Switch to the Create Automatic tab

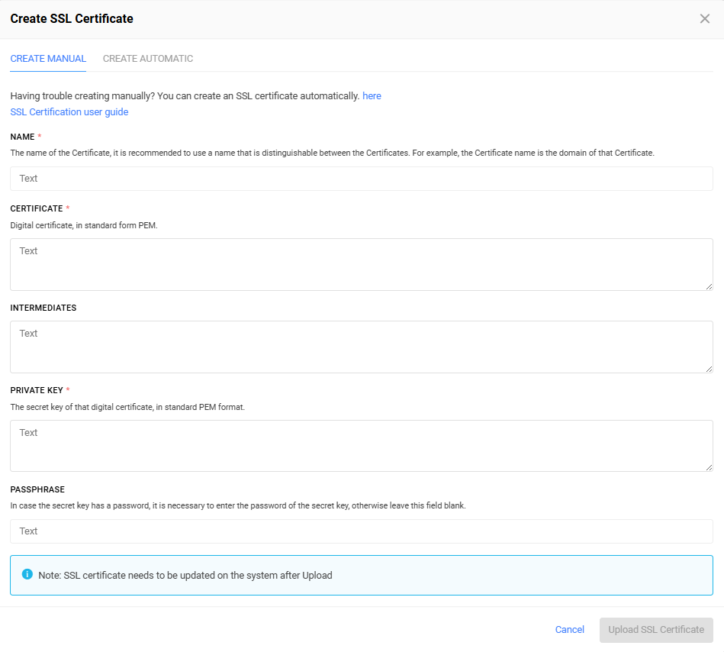pyautogui.click(x=148, y=59)
